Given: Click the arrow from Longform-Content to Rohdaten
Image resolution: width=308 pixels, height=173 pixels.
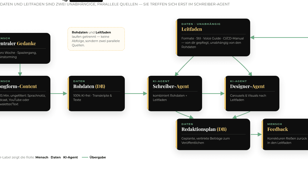Looking at the screenshot, I should pos(59,94).
